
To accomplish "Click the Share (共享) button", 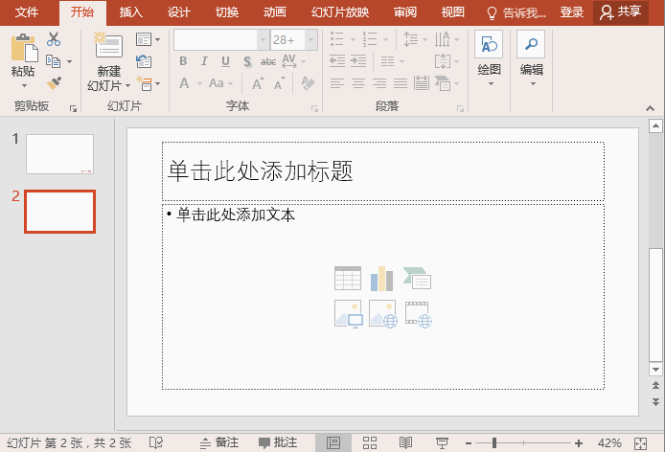I will (x=621, y=12).
